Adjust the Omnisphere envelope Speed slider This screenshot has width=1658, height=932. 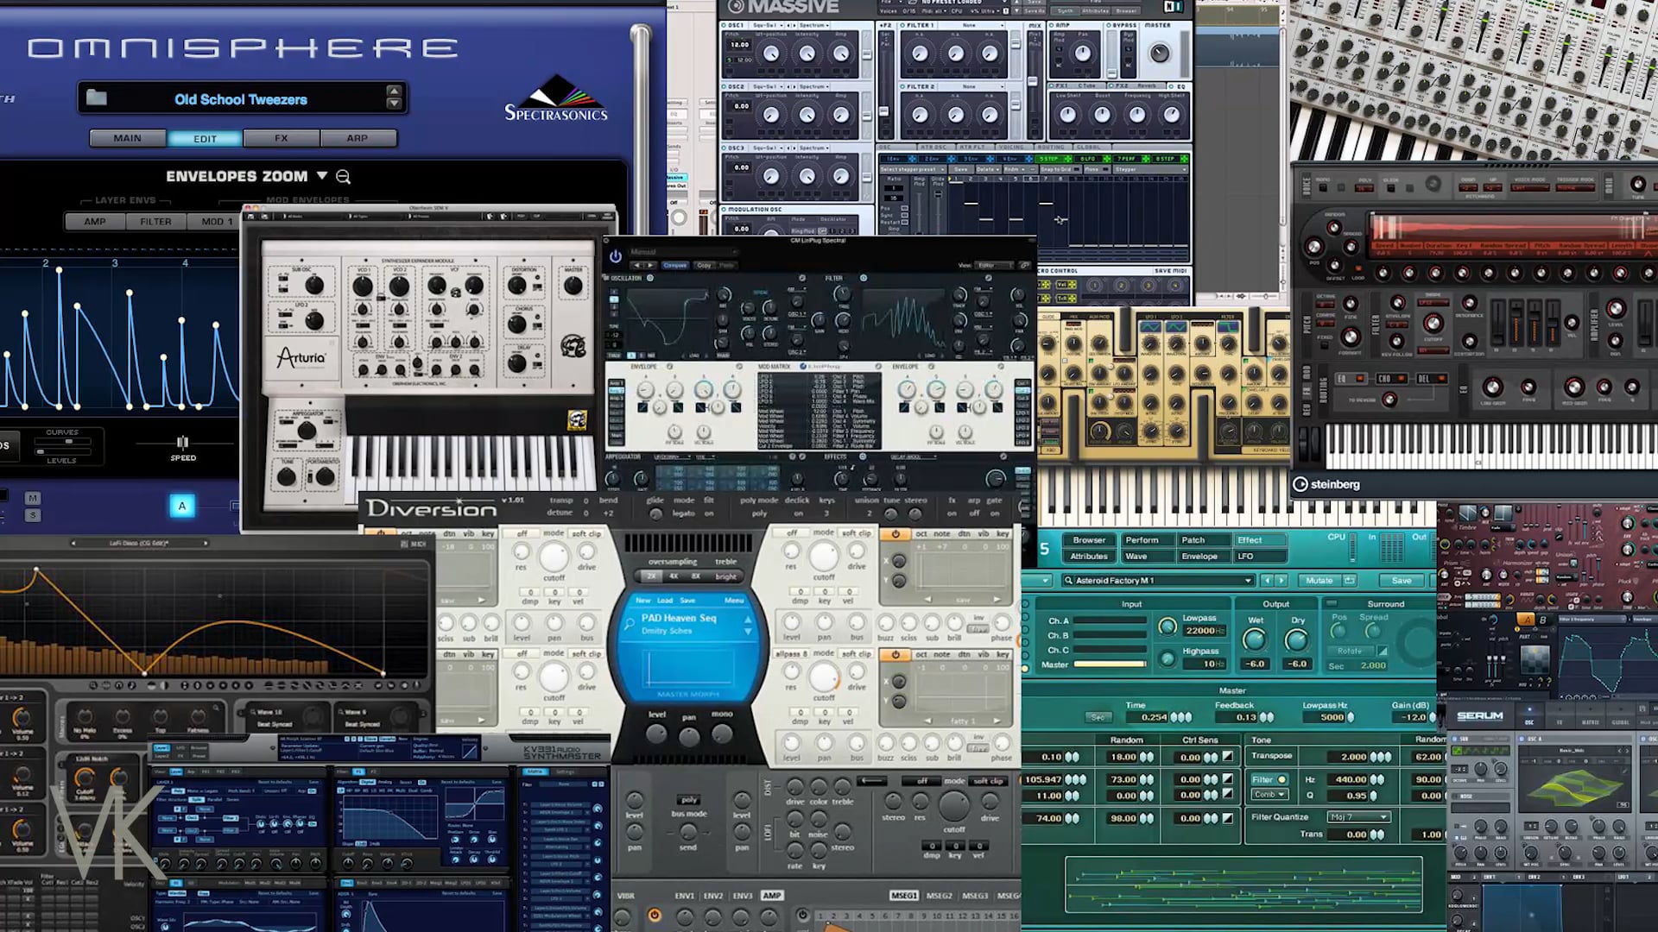click(182, 442)
